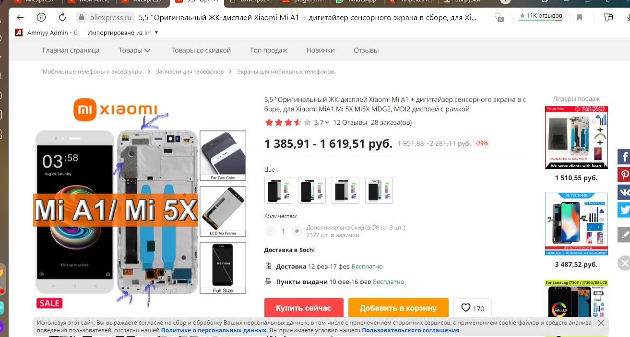
Task: Increase quantity with the plus stepper
Action: pos(297,231)
